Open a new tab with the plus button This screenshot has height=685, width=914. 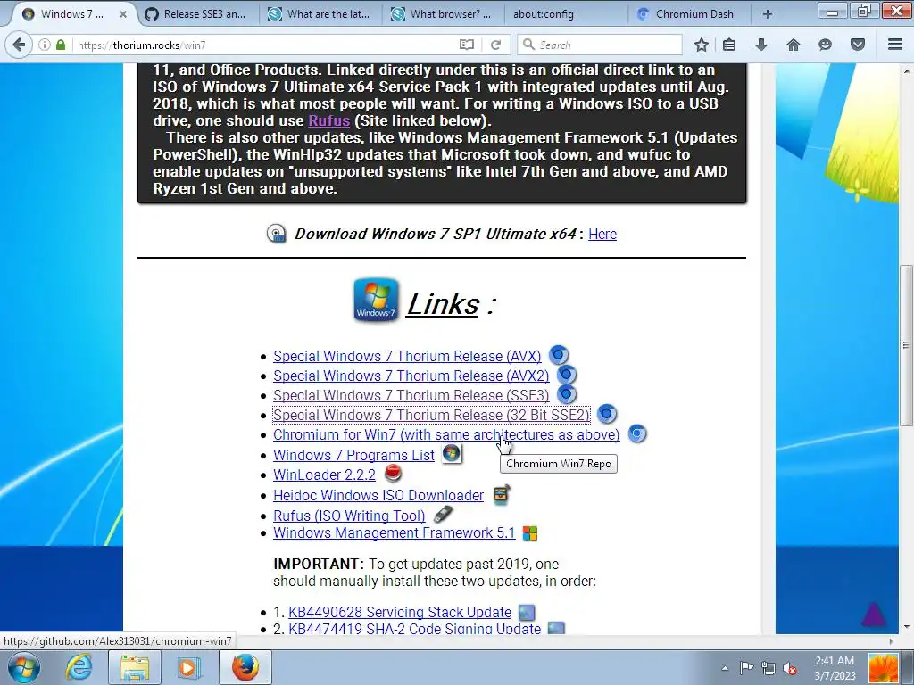click(768, 14)
